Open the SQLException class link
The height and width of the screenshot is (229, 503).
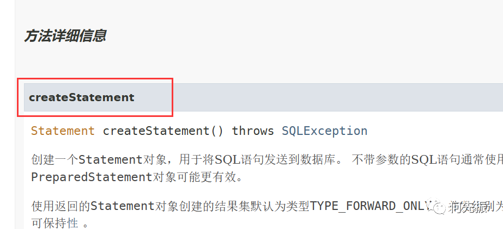(325, 131)
